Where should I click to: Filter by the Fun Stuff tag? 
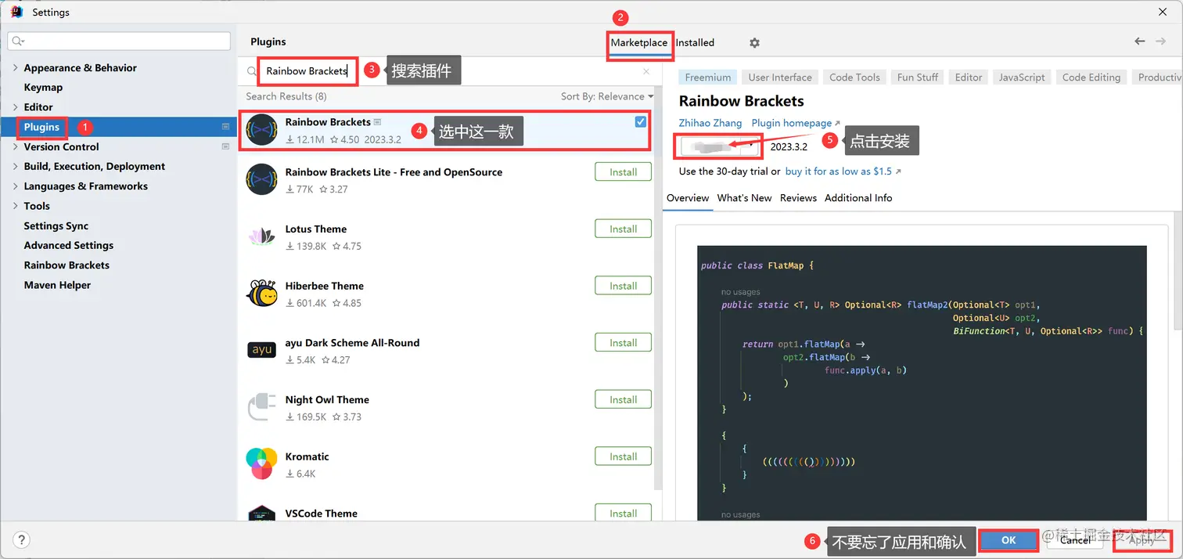(x=918, y=78)
